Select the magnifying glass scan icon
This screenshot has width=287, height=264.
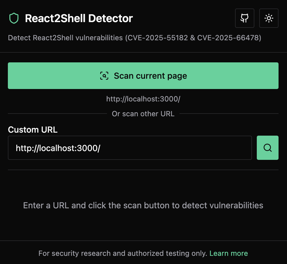tap(267, 148)
